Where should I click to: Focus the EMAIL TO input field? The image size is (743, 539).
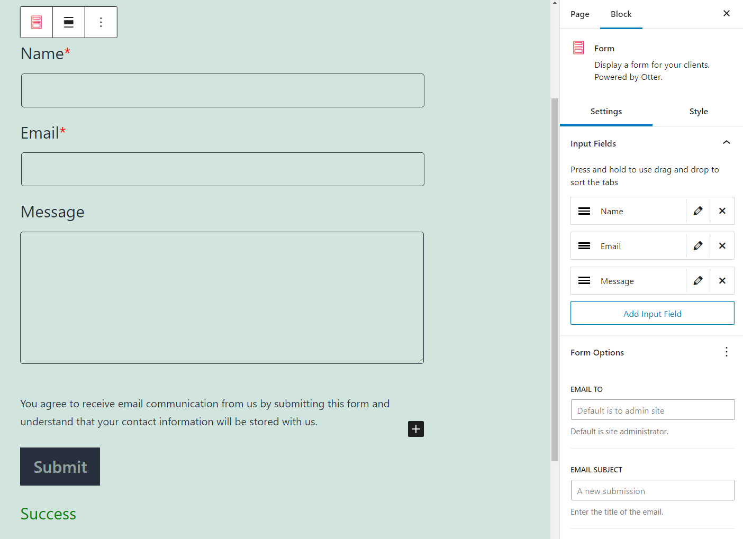[x=652, y=409]
